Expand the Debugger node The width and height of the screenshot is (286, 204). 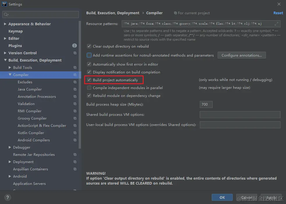10,147
